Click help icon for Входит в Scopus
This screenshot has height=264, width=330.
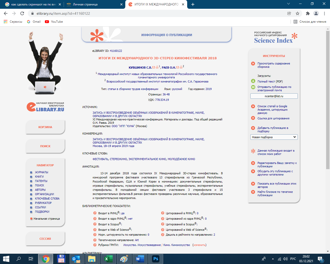(95, 224)
